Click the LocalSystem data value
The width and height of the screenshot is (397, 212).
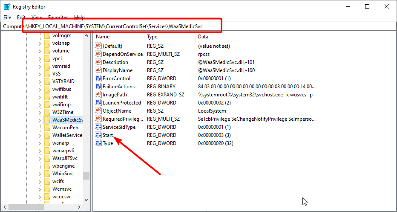pyautogui.click(x=212, y=111)
